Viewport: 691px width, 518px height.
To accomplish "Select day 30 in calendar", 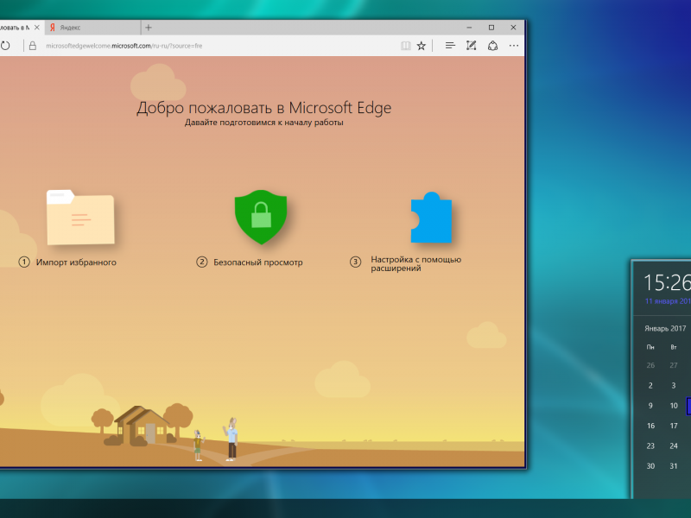I will click(x=650, y=466).
